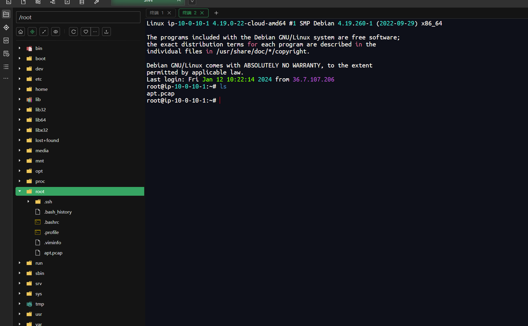Select the run folder row
528x326 pixels.
80,263
